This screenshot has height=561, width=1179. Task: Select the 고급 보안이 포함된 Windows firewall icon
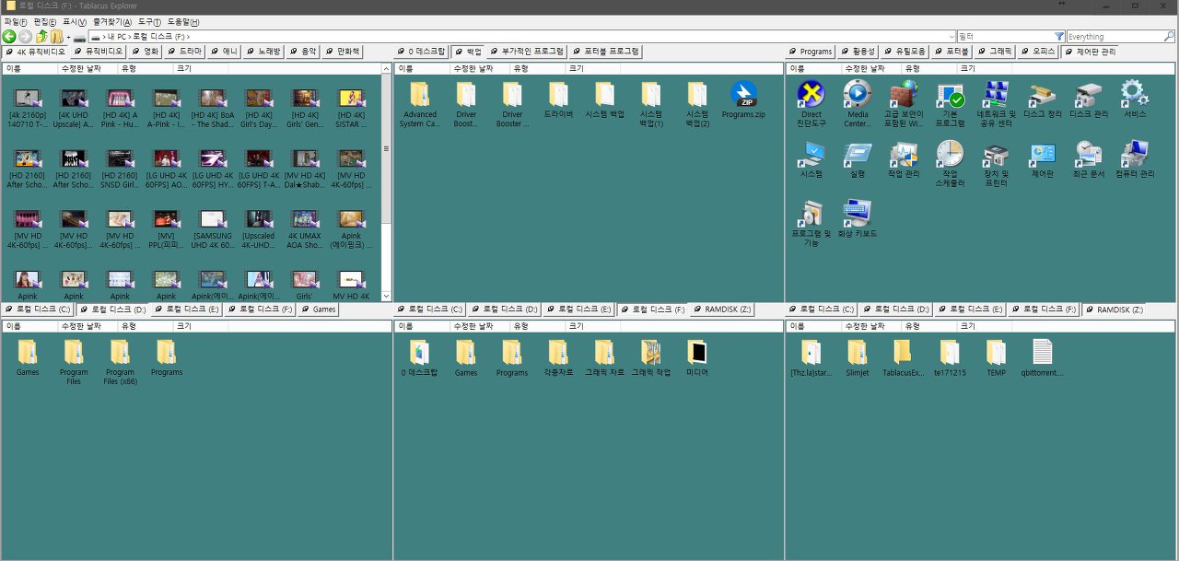(x=904, y=94)
